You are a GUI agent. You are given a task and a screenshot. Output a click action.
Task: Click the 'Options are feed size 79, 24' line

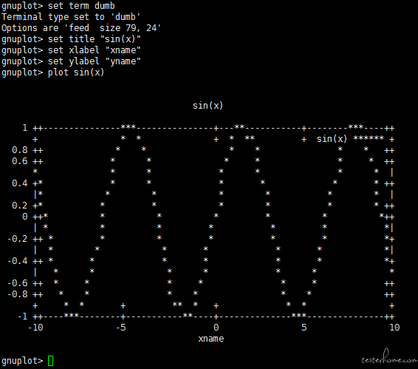pyautogui.click(x=81, y=28)
